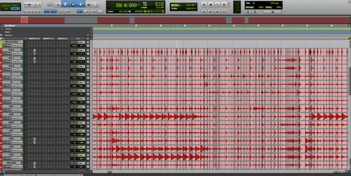The image size is (351, 176).
Task: Click the INSERTS A-E column header
Action: 34,39
